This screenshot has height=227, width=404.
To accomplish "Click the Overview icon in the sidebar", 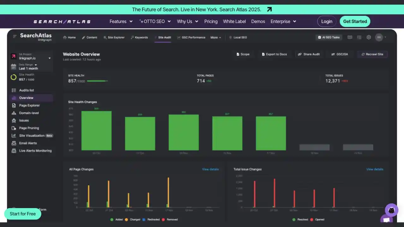I will pos(14,98).
